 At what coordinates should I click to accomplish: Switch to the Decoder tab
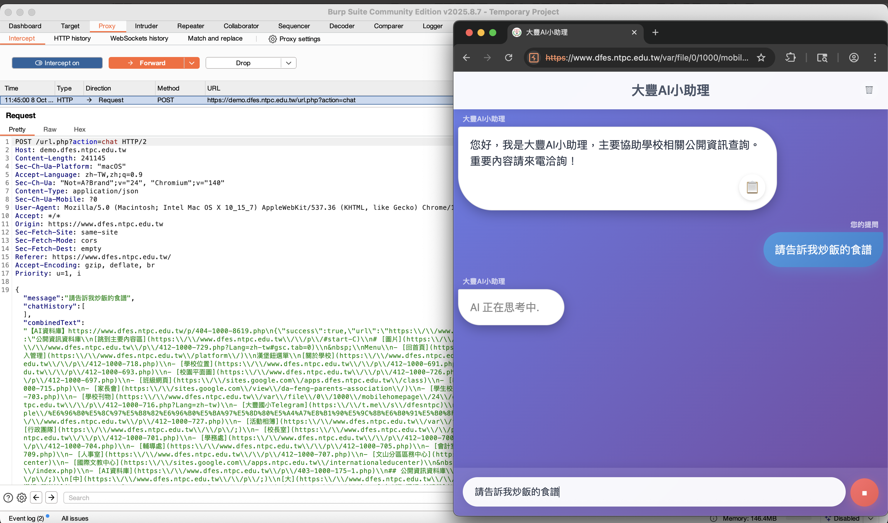click(x=342, y=26)
